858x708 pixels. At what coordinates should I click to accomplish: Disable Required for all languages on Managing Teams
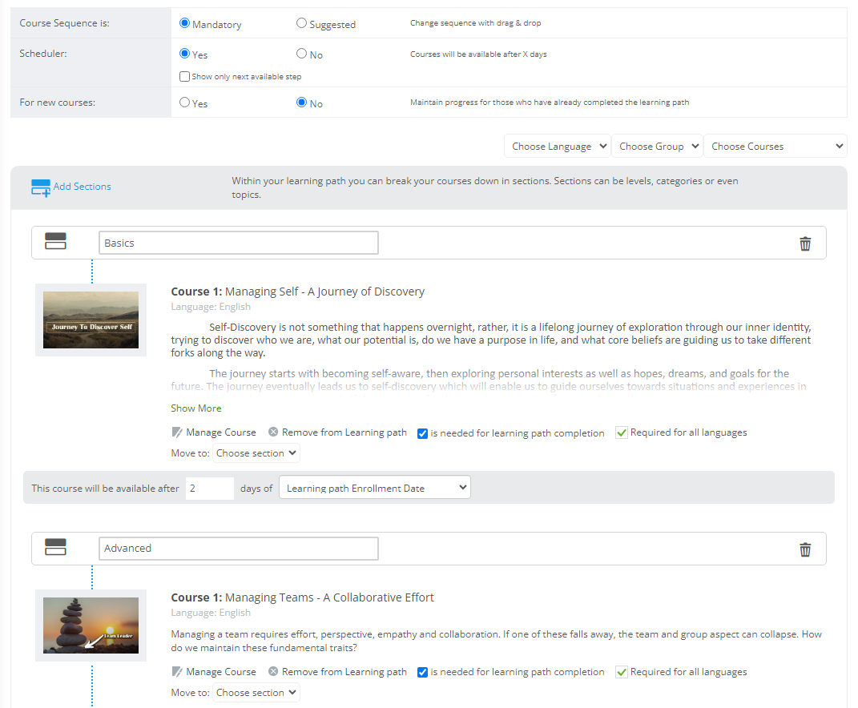point(622,671)
